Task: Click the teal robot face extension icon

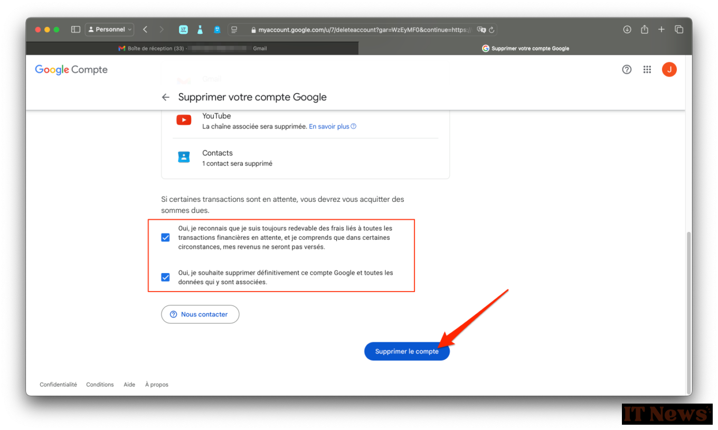Action: [183, 30]
